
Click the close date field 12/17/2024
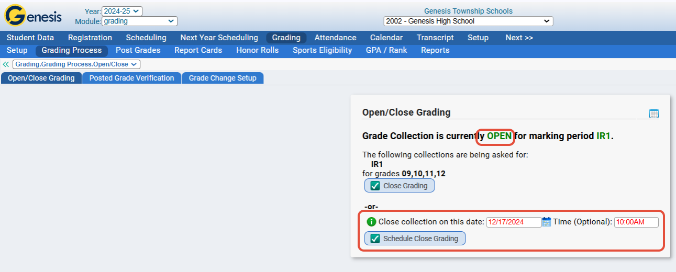514,222
